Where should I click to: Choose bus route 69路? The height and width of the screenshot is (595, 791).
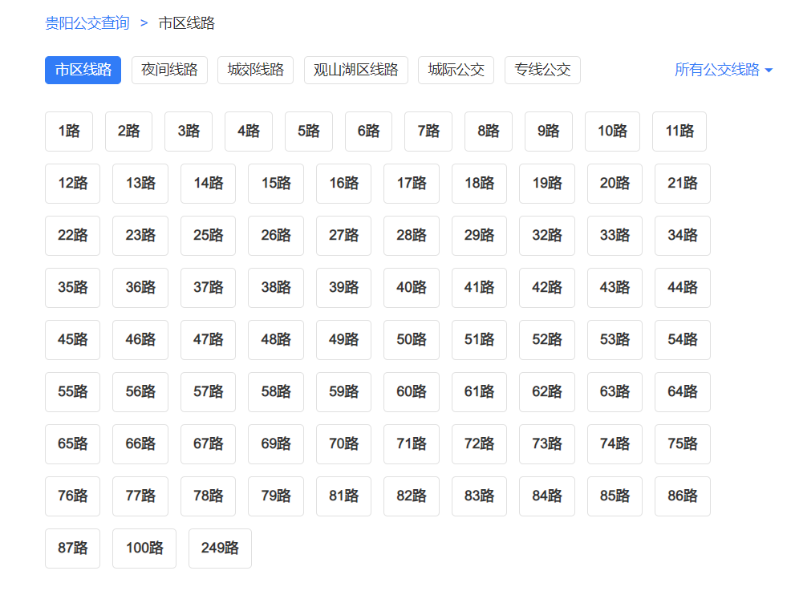[x=276, y=444]
